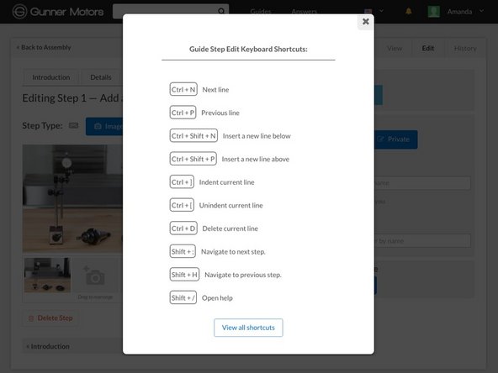Click the Ctrl + [ key badge
Screen dimensions: 498x373
pyautogui.click(x=182, y=205)
